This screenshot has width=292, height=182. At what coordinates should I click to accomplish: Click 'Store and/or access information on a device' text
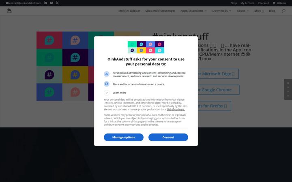pos(138,84)
